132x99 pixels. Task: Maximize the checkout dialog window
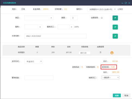126,3
